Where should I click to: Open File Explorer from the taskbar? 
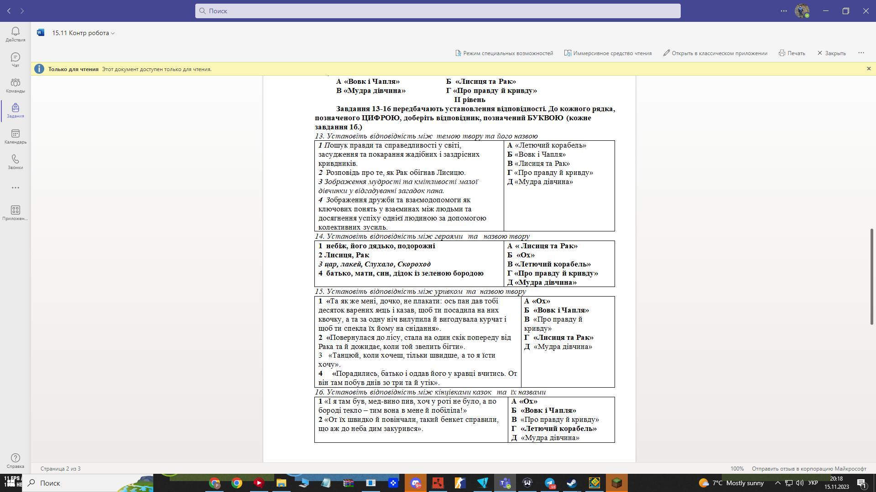point(281,483)
